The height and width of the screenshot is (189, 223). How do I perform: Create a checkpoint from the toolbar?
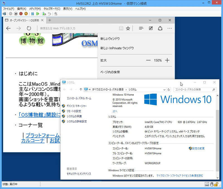click(x=44, y=14)
